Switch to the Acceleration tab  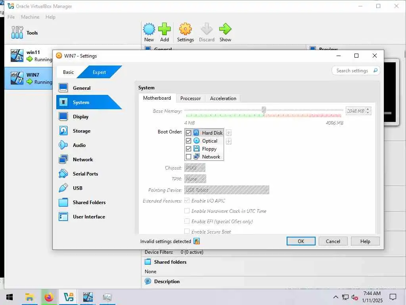[223, 98]
